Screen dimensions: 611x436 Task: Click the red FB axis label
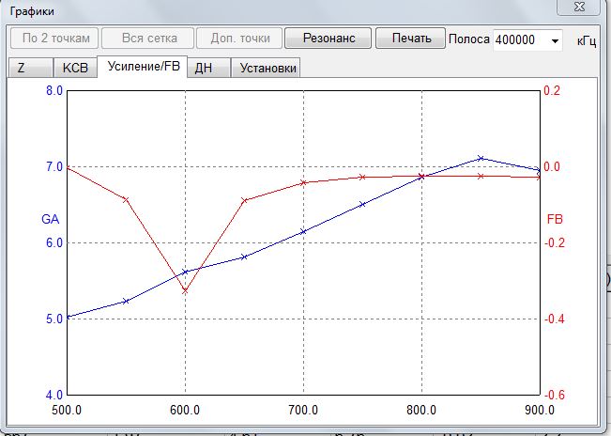pyautogui.click(x=555, y=219)
